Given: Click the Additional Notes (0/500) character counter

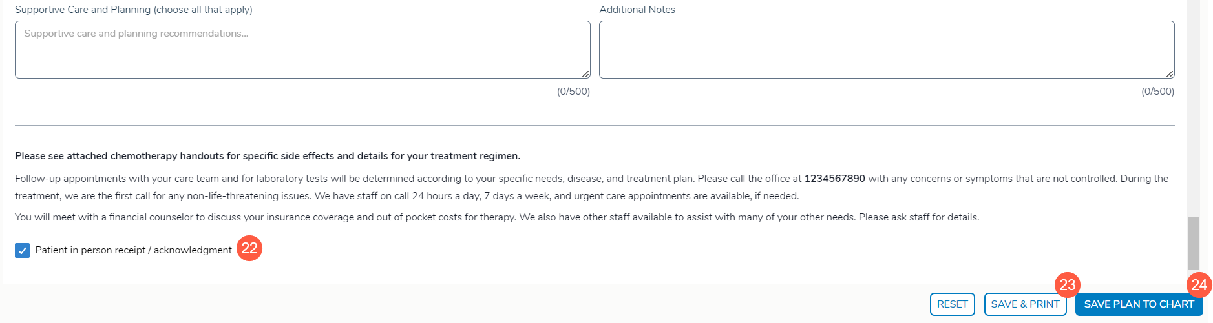Looking at the screenshot, I should [x=1157, y=92].
